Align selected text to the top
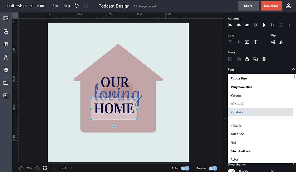 click(255, 25)
